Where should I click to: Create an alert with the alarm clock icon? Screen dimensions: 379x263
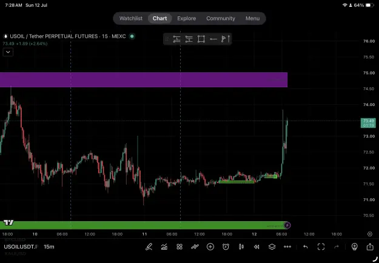[226, 247]
